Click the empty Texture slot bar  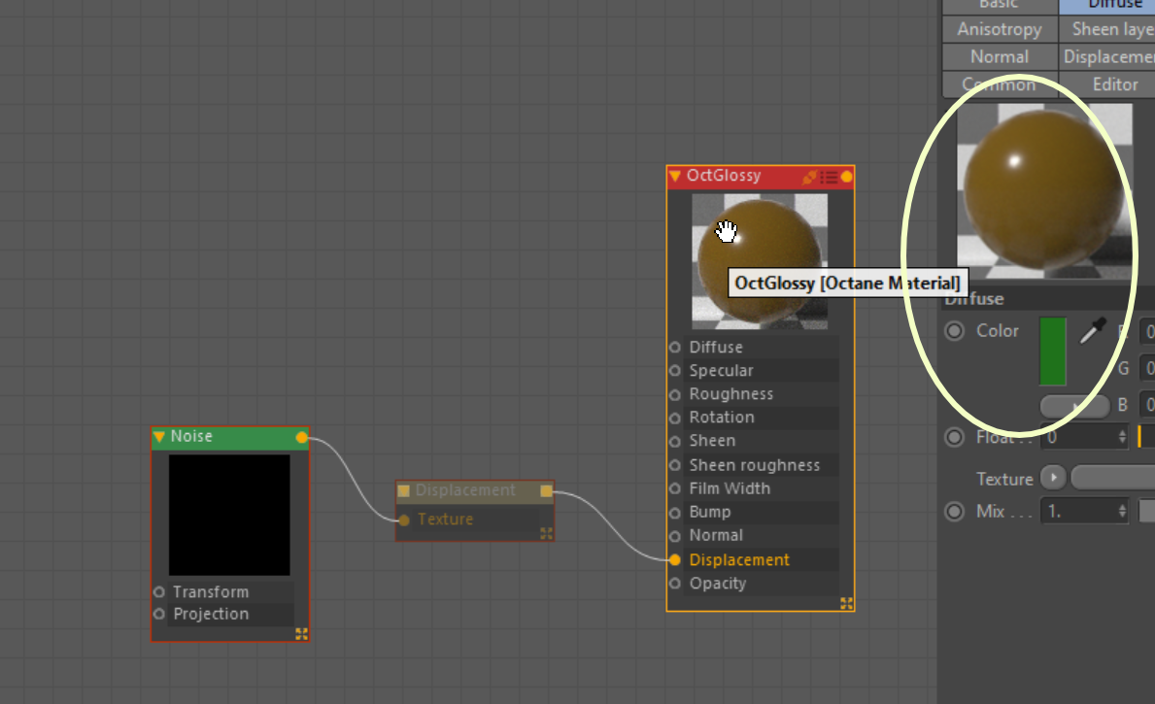tap(1113, 478)
